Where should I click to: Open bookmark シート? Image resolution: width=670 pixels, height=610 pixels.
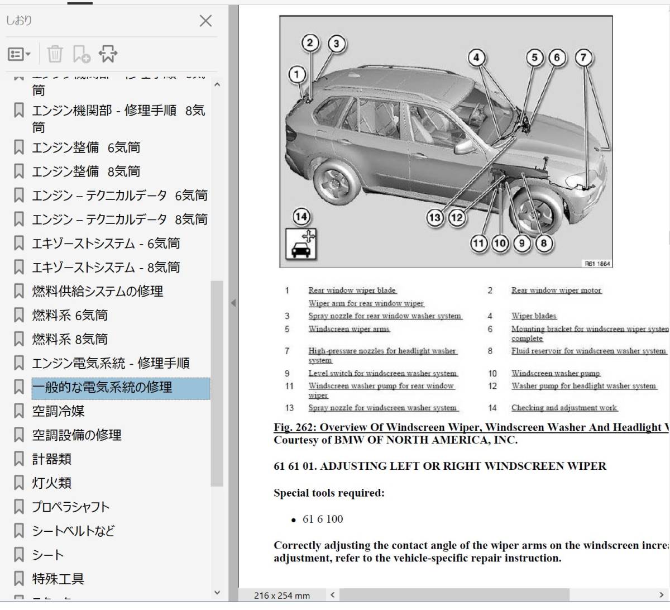point(48,555)
